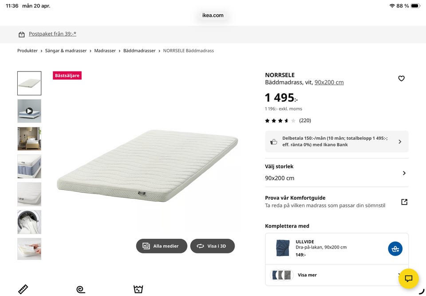This screenshot has width=426, height=296.
Task: Open external link icon for Komfortguide
Action: 404,202
